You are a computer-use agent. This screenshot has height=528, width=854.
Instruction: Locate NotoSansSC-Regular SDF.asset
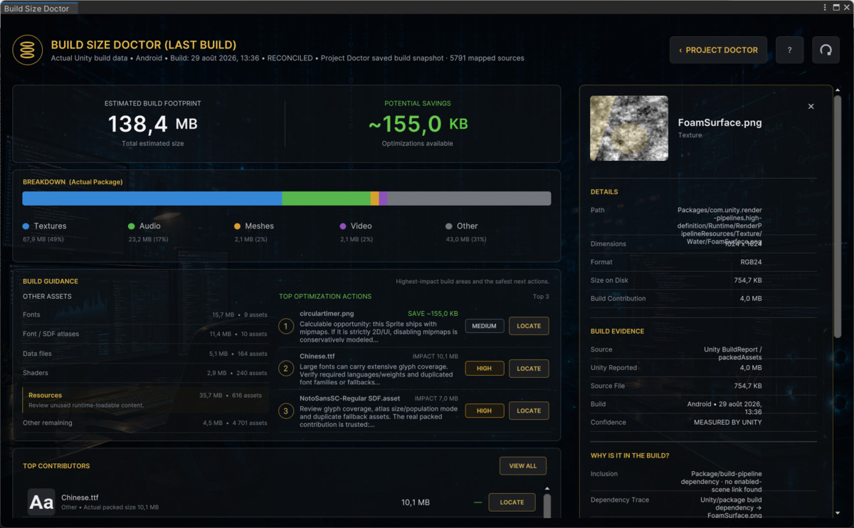[x=529, y=411]
